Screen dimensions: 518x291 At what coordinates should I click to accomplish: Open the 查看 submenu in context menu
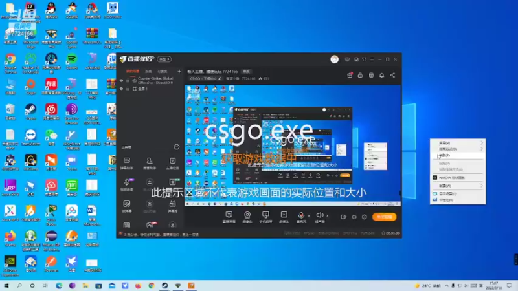tap(458, 143)
